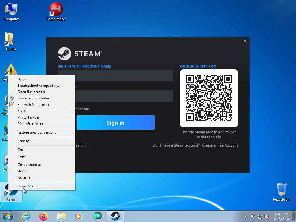
Task: Close the Steam sign-in window
Action: tap(245, 41)
